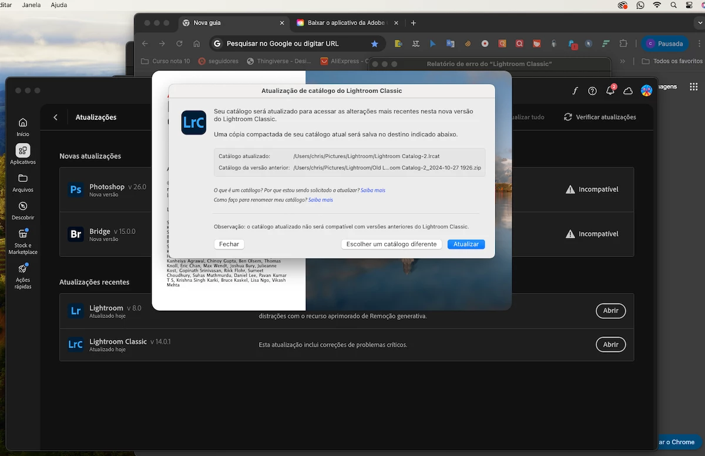
Task: Click the Lightroom Classic icon in recent updates
Action: coord(76,344)
